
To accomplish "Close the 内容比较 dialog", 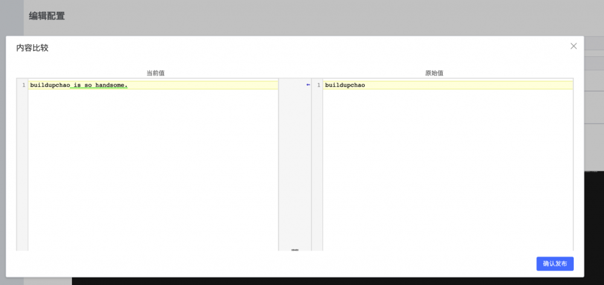I will pos(574,46).
